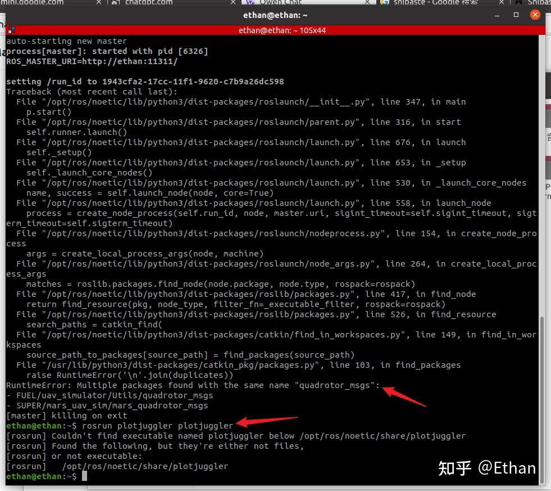551x491 pixels.
Task: Close the snipaste Google search tab
Action: (x=502, y=2)
